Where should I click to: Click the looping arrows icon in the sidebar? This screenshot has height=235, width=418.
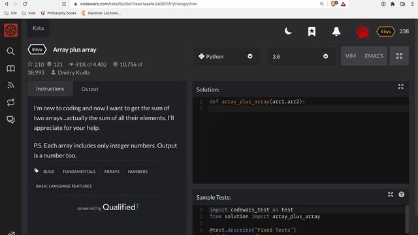coord(10,102)
